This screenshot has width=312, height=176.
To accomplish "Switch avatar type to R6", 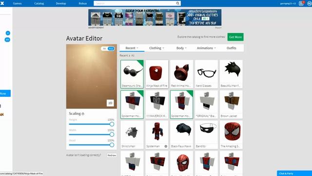I will click(x=104, y=49).
